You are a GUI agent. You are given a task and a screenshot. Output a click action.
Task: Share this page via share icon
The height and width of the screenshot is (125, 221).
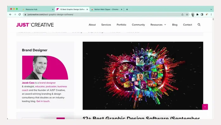tap(182, 14)
